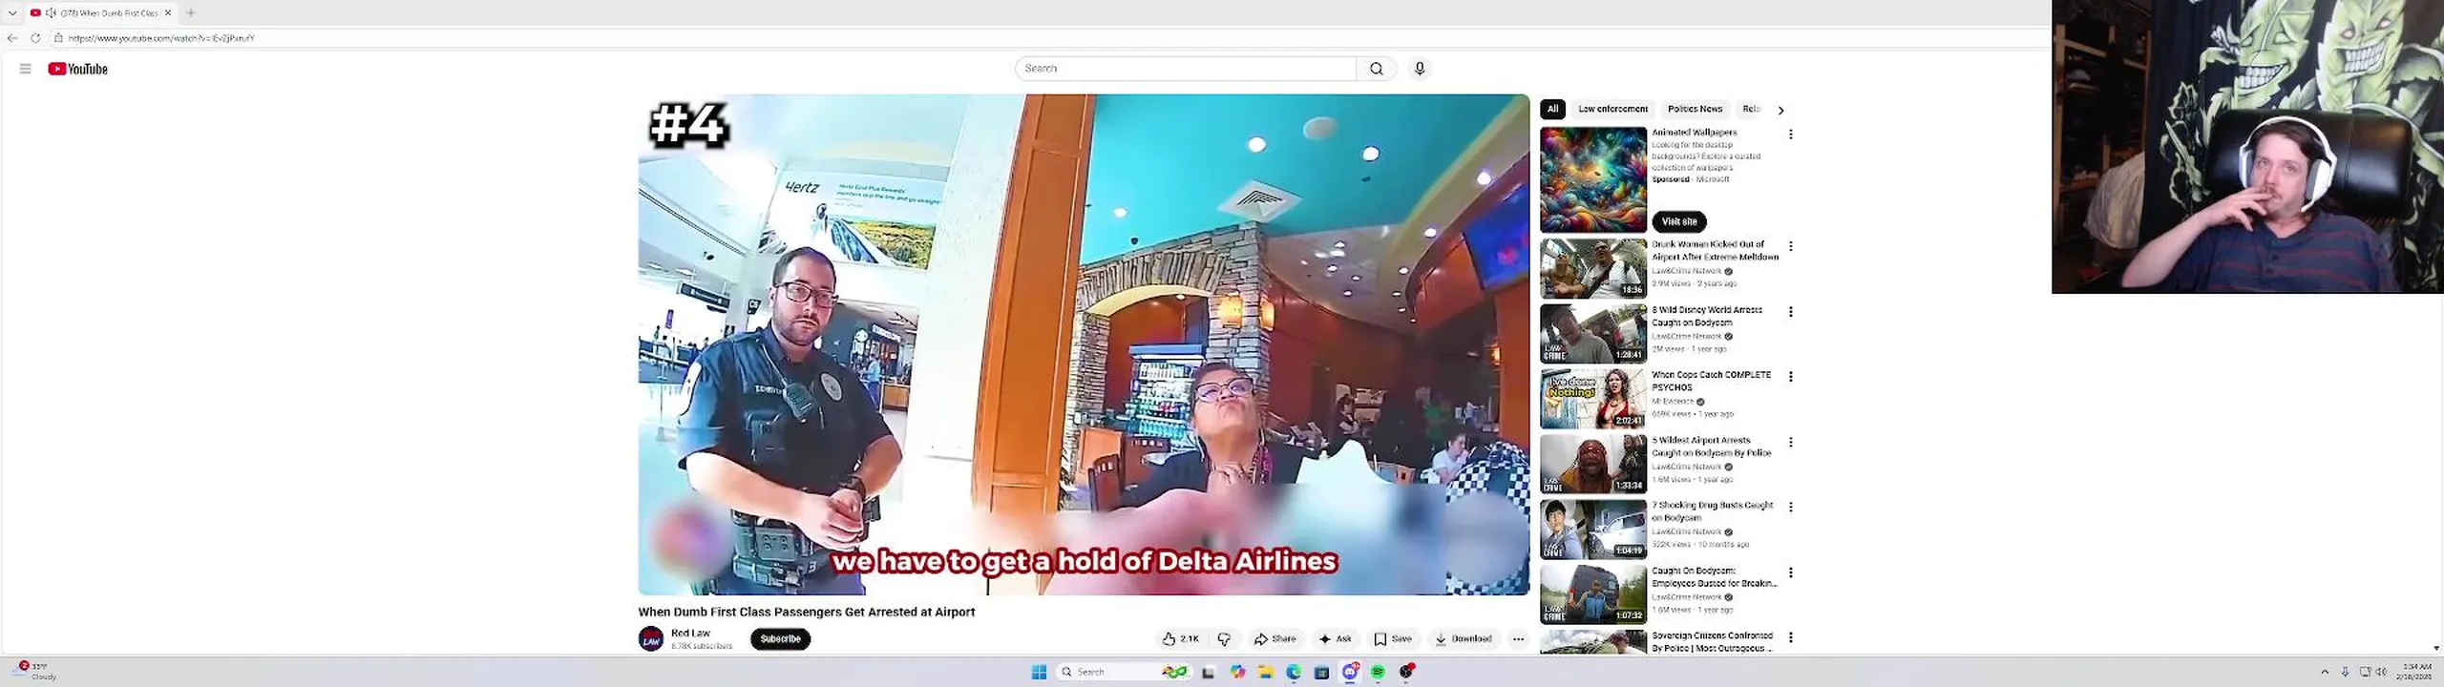
Task: Go back with the browser back arrow
Action: click(x=12, y=38)
